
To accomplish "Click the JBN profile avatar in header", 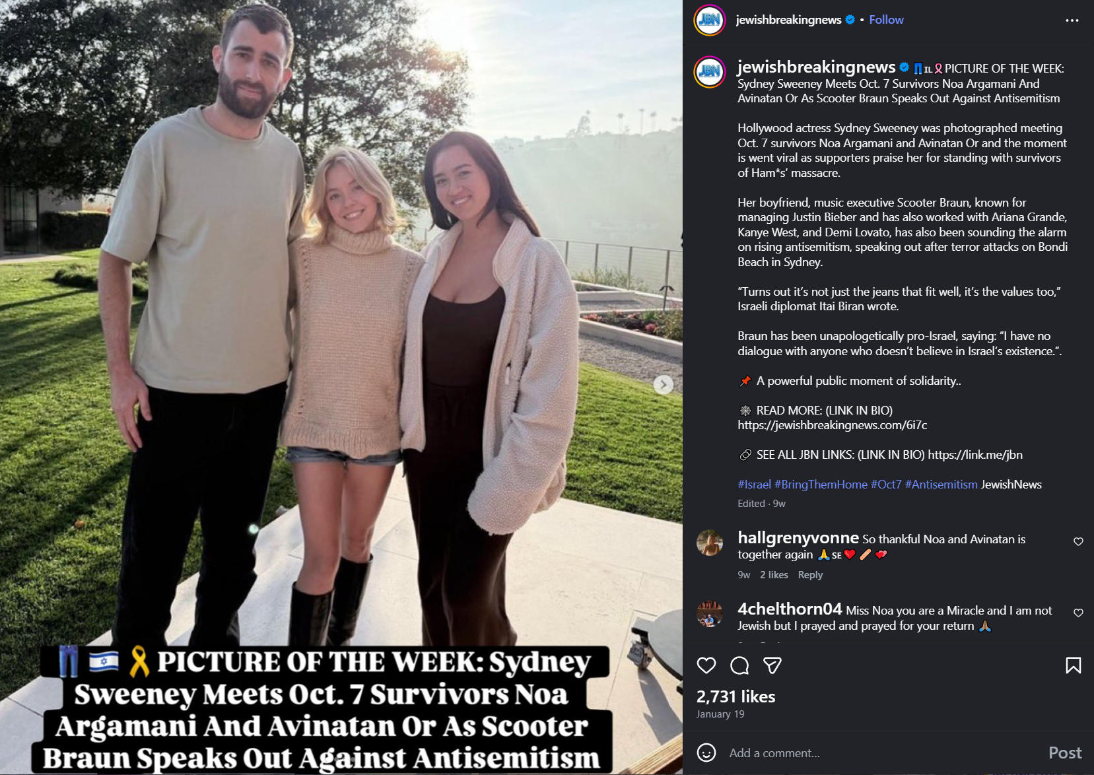I will (710, 20).
